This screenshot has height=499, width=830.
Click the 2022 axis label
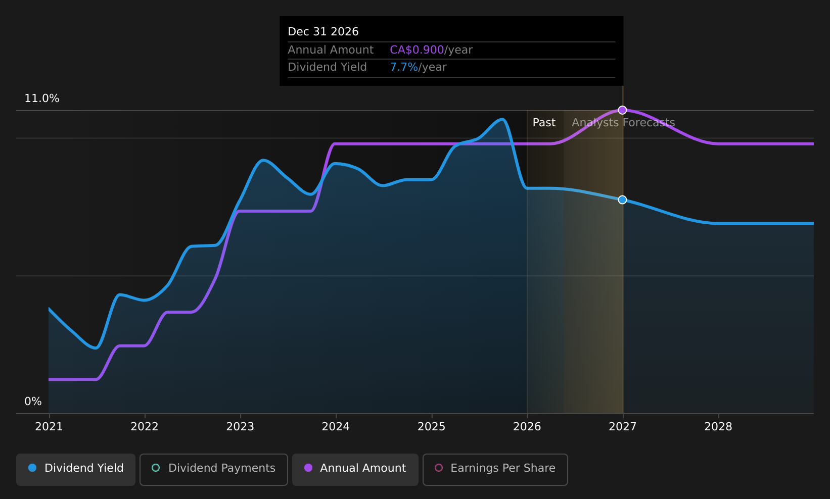pyautogui.click(x=145, y=427)
